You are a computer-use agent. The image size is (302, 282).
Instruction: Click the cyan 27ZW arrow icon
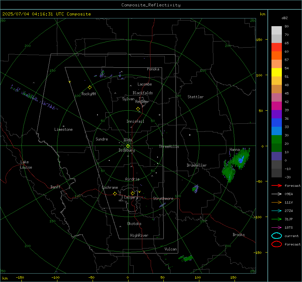[276, 211]
